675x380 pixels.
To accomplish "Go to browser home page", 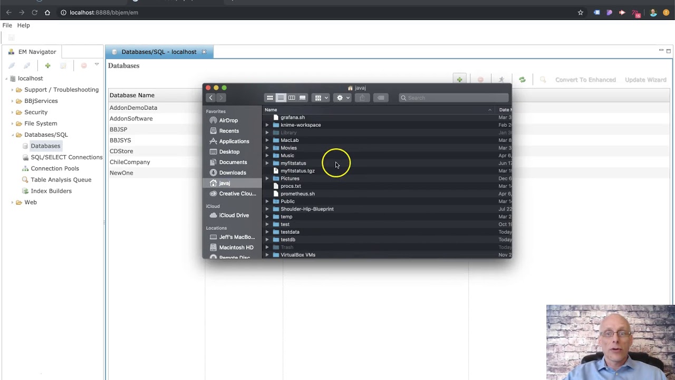I will coord(47,12).
